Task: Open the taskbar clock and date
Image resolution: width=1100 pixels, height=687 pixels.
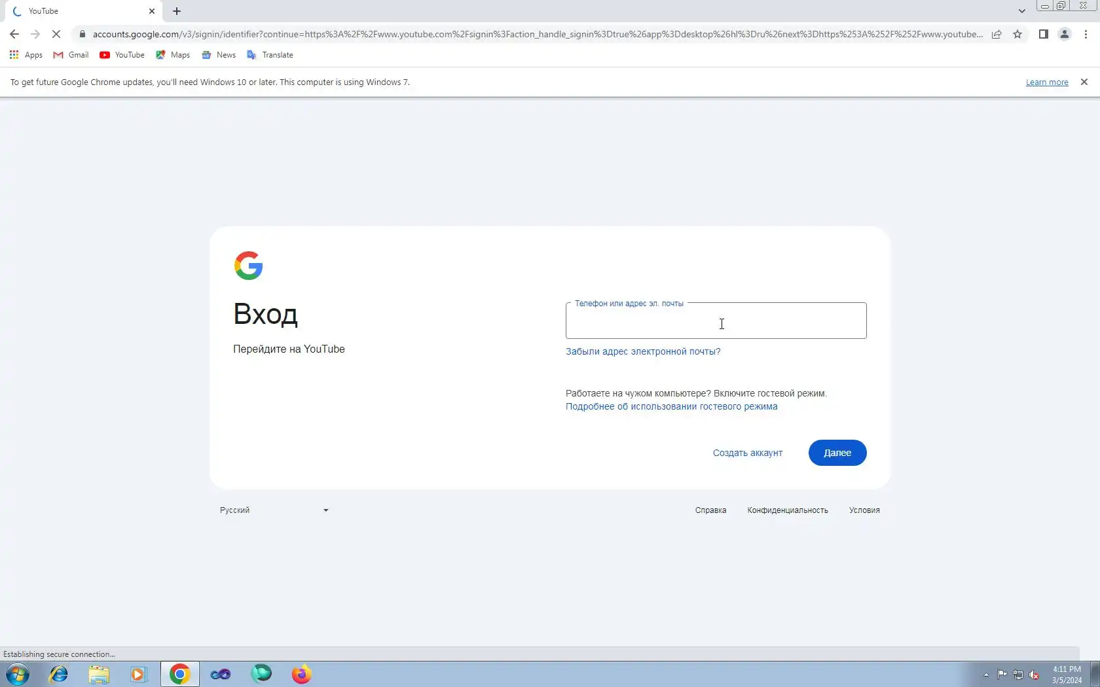Action: click(1067, 675)
